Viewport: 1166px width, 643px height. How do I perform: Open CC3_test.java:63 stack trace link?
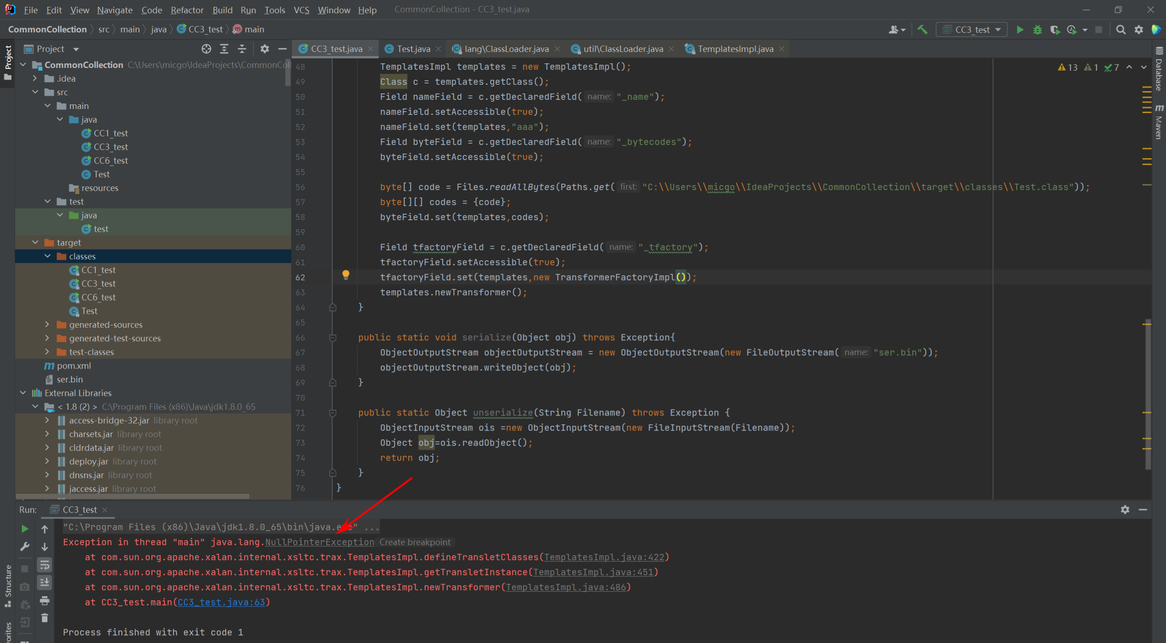(221, 602)
